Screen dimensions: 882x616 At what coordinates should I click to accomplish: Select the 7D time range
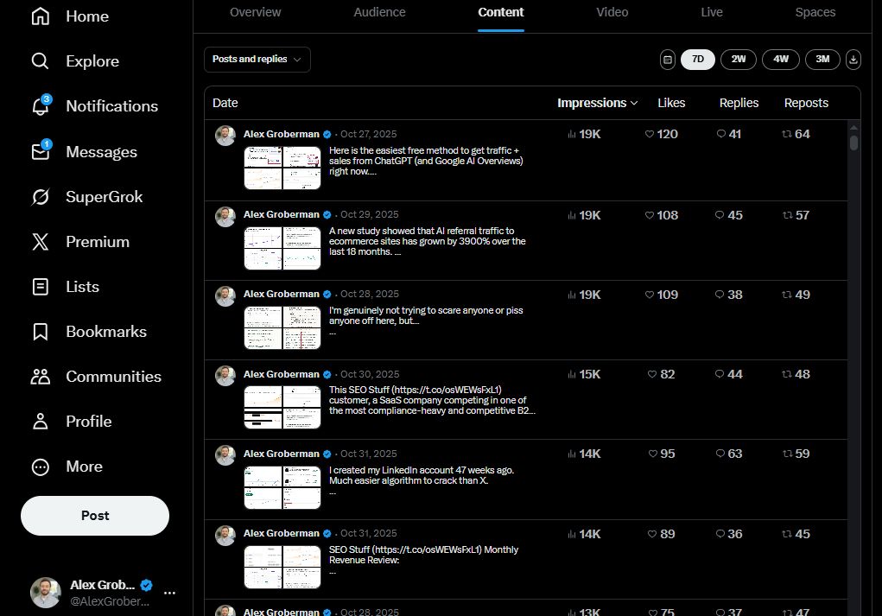click(x=697, y=59)
